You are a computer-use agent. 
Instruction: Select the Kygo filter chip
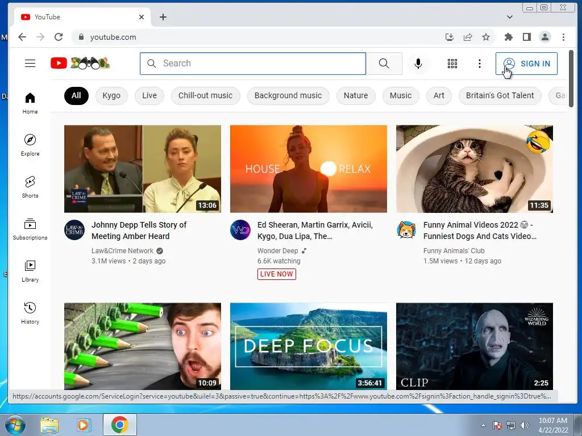[x=111, y=95]
